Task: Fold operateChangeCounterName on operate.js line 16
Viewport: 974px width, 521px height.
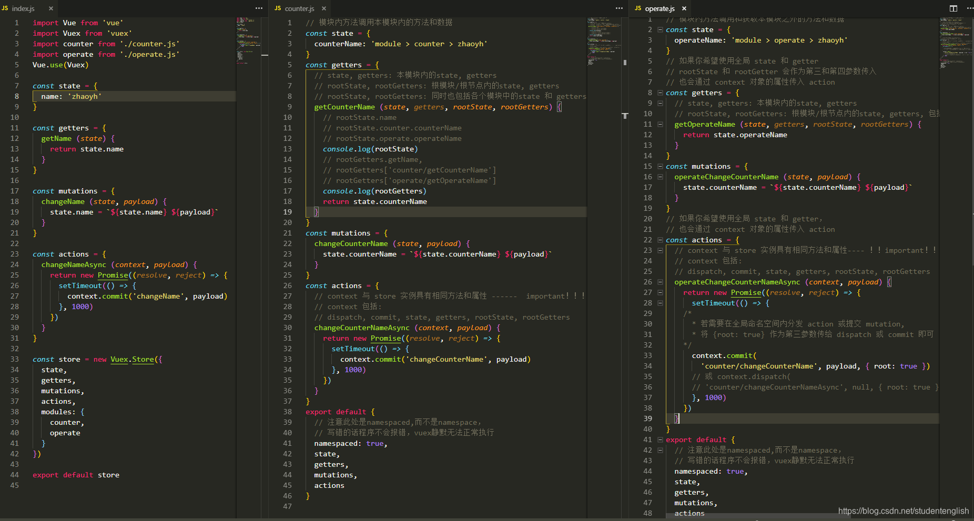Action: click(x=660, y=177)
